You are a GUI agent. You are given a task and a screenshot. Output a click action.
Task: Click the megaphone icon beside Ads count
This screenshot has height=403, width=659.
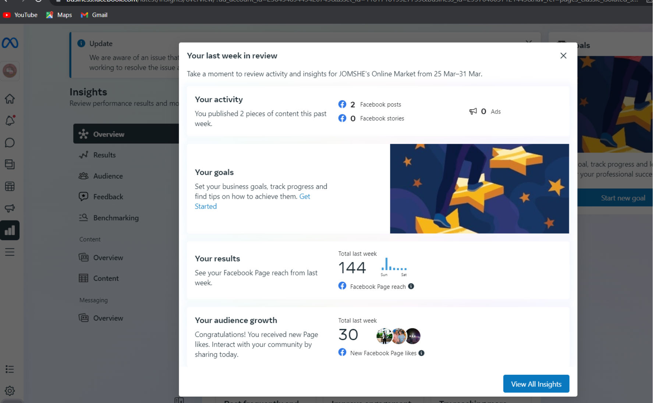click(473, 111)
